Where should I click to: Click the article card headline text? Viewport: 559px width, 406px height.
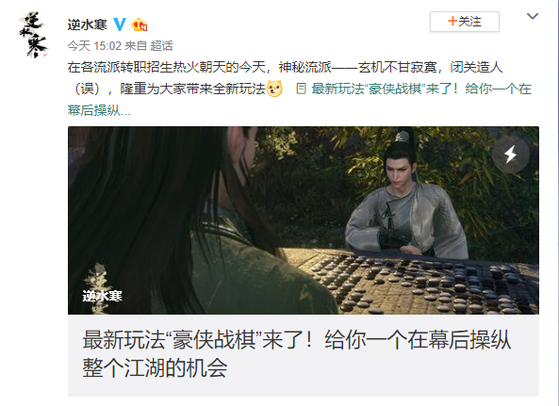[297, 353]
